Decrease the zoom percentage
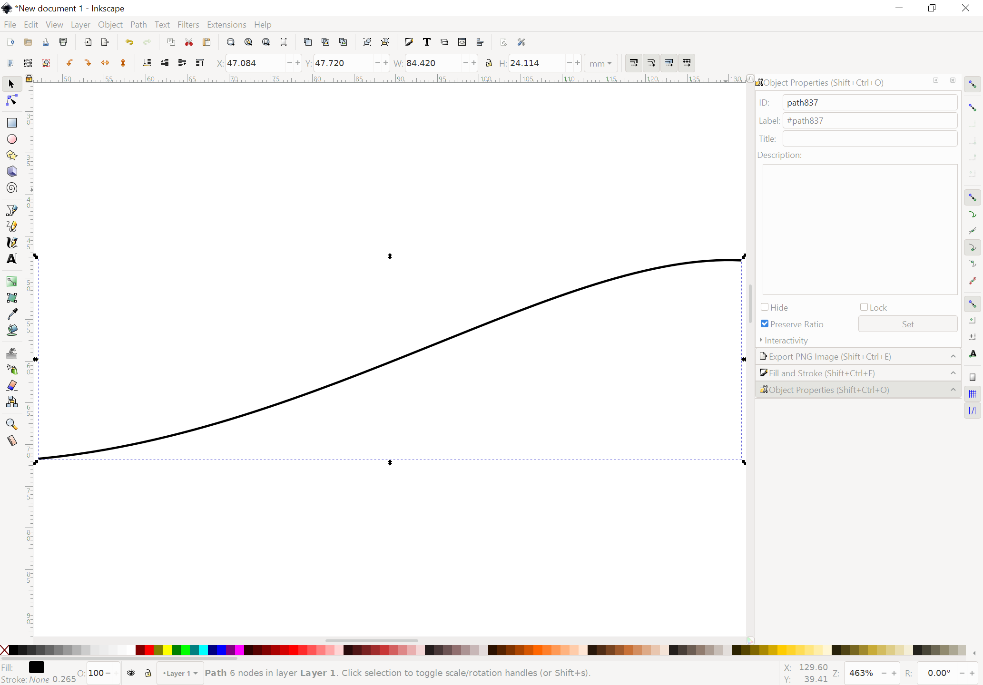 (x=884, y=673)
